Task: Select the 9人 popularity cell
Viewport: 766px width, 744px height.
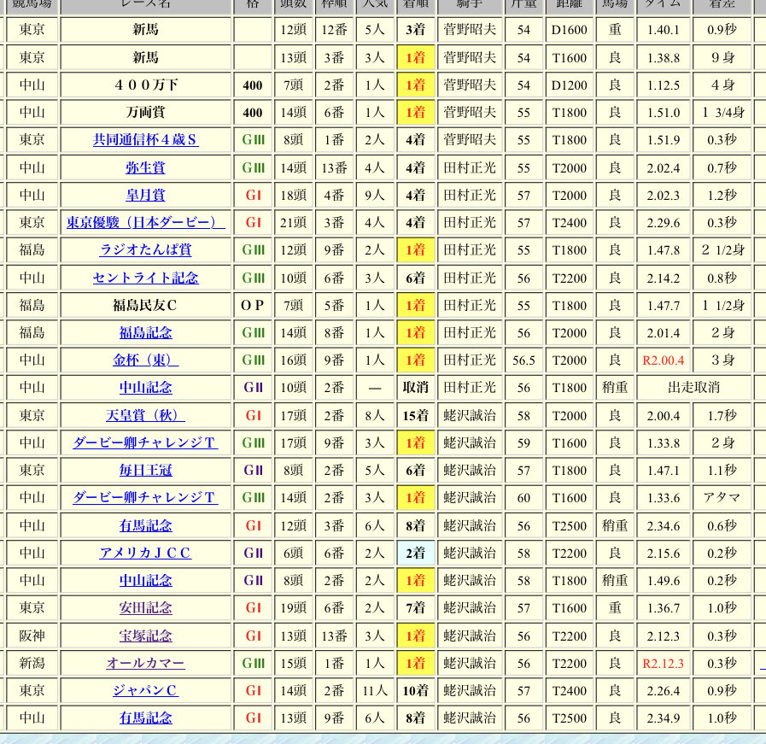Action: tap(375, 195)
